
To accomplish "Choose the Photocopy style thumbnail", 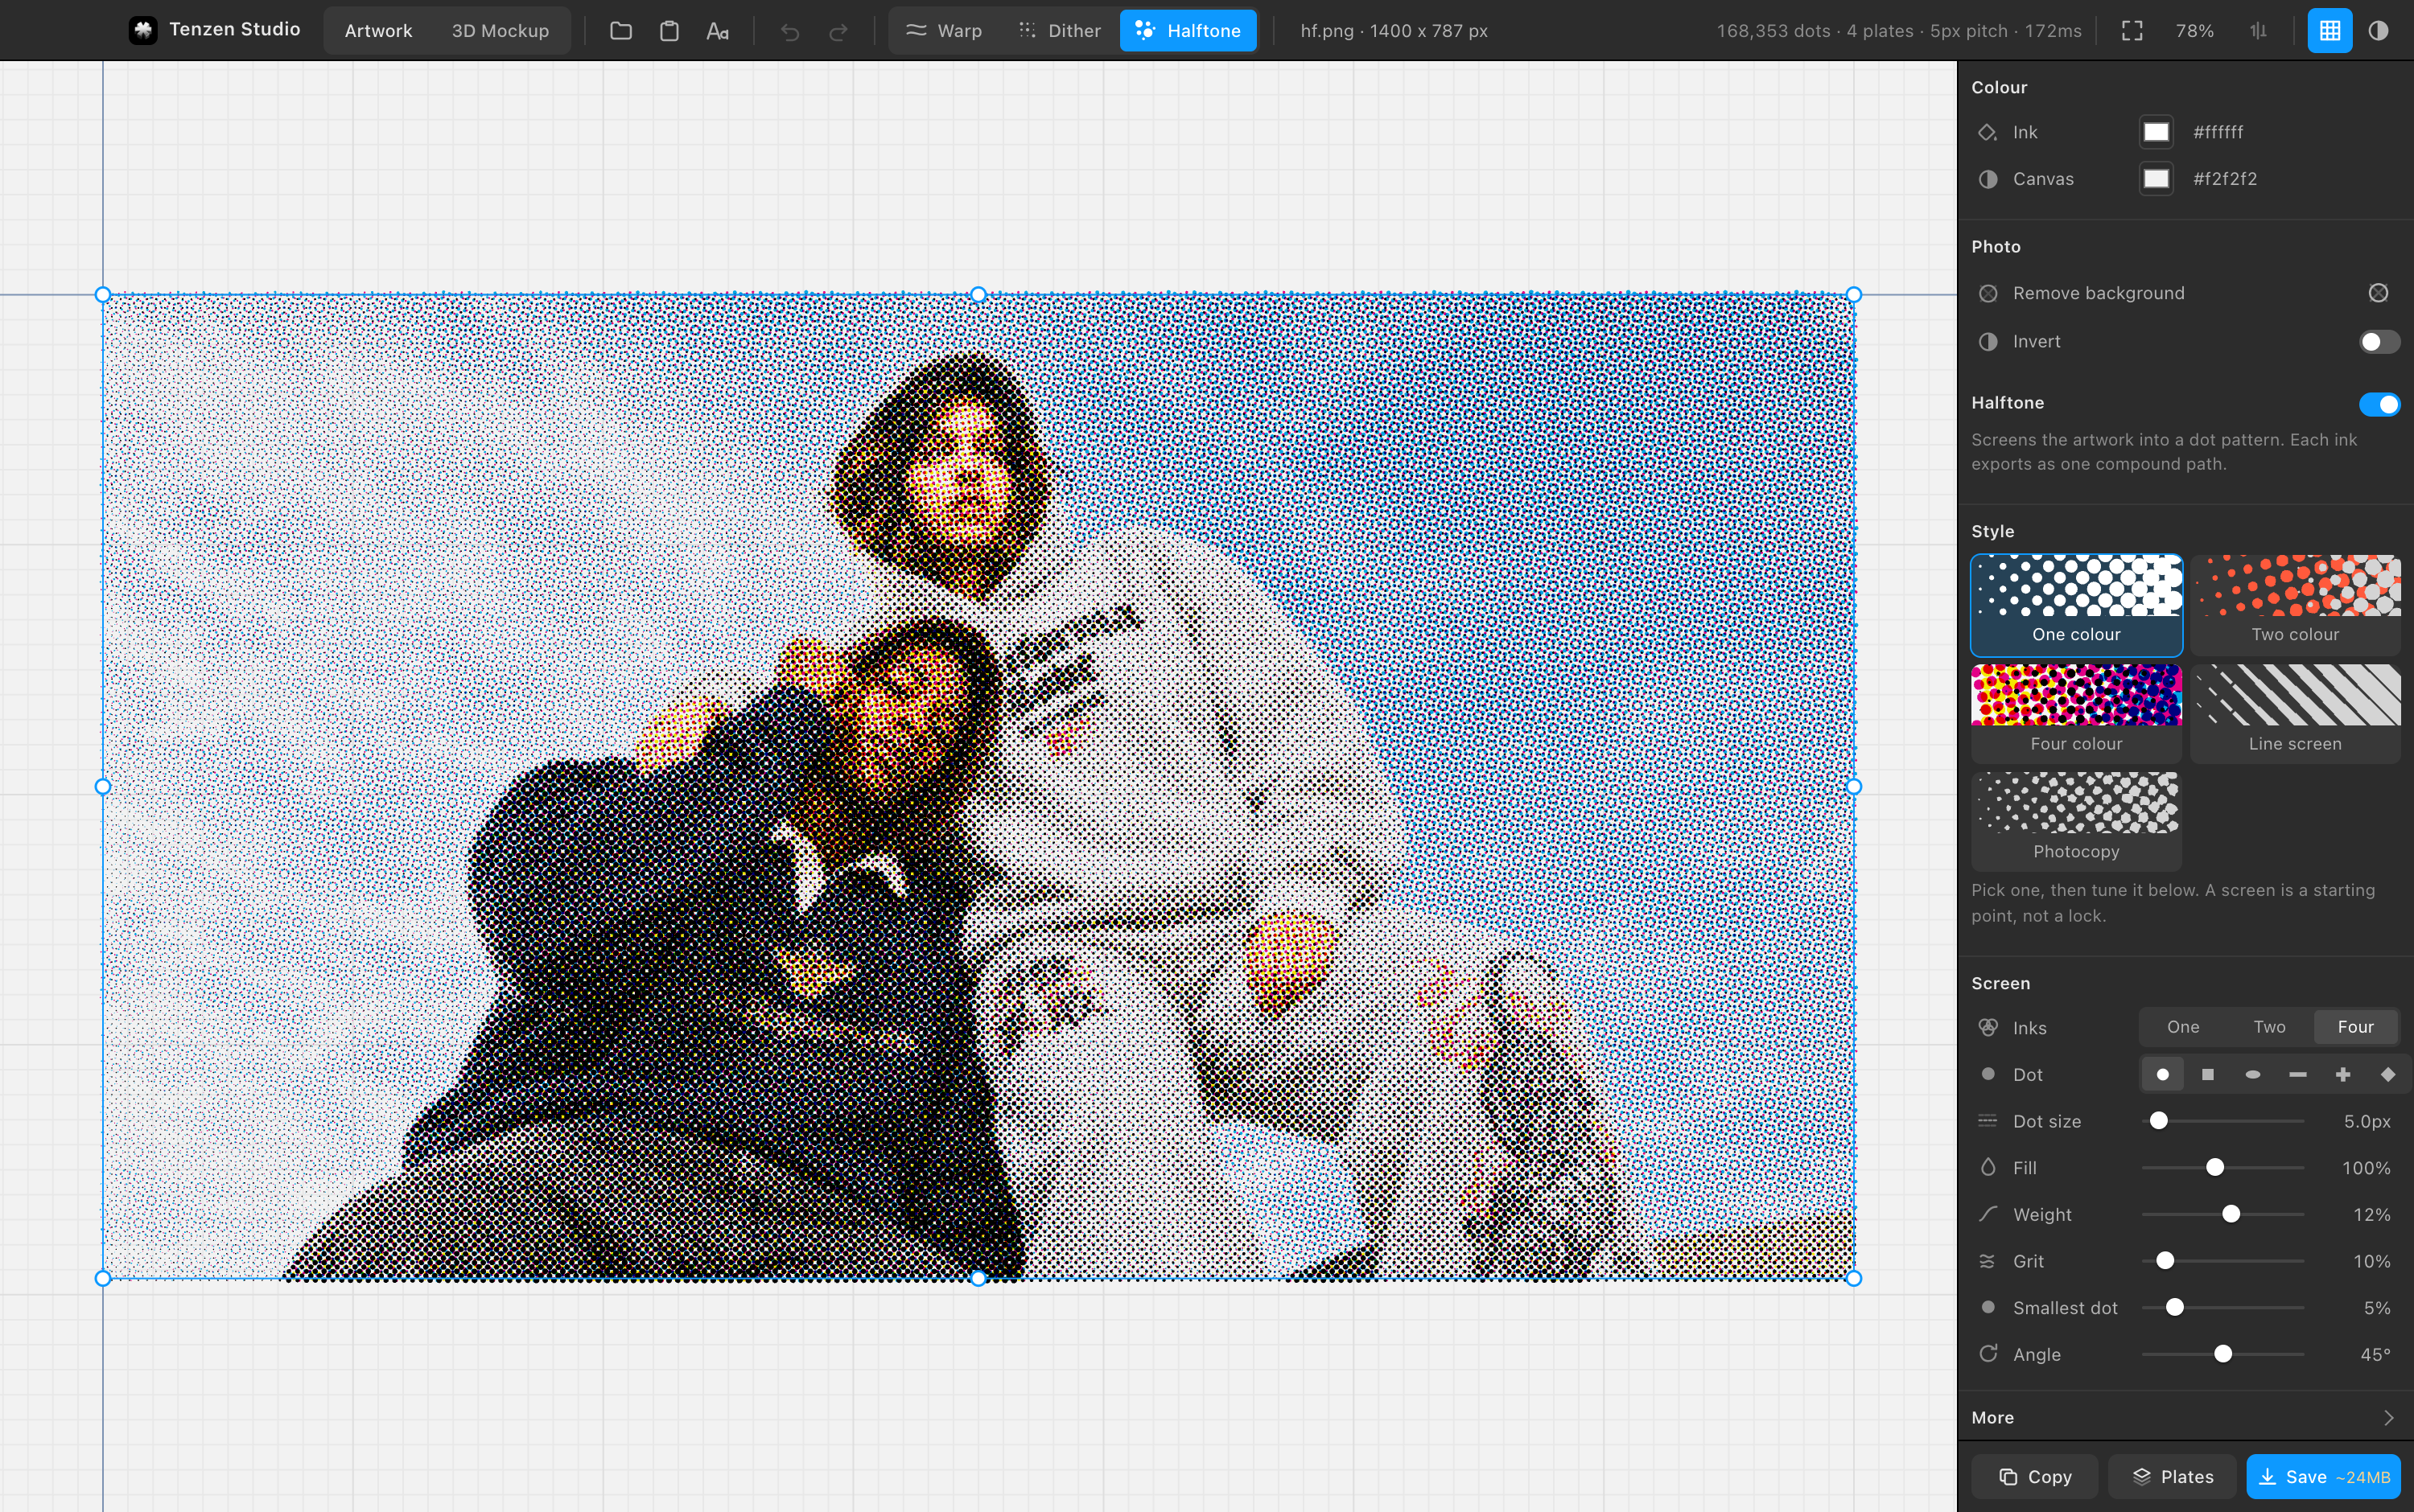I will pyautogui.click(x=2076, y=822).
